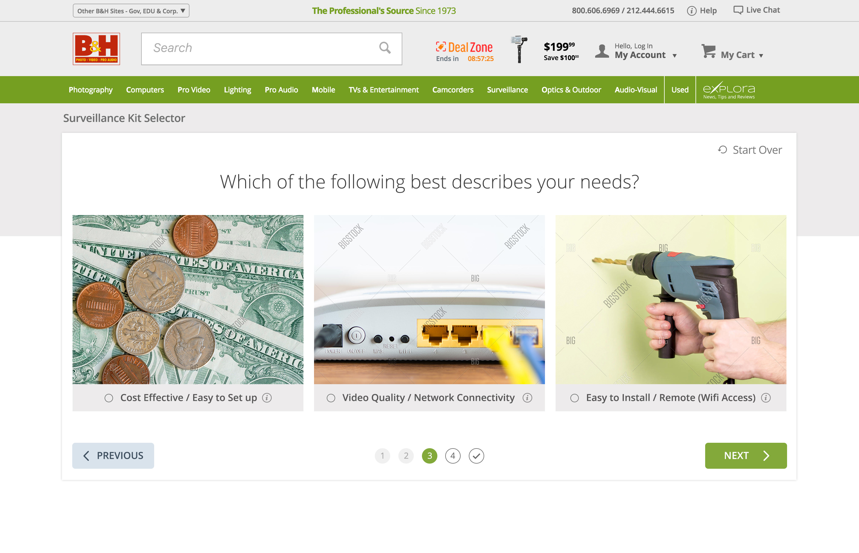
Task: Select Easy to Install / Remote radio
Action: (x=575, y=398)
